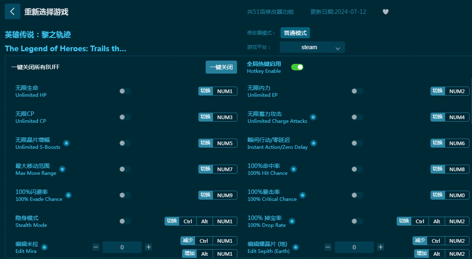Click 切换 hotkey button for Unlimited EP
472x259 pixels.
point(438,91)
